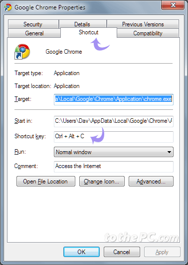Select the Shortcut tab

[x=88, y=32]
